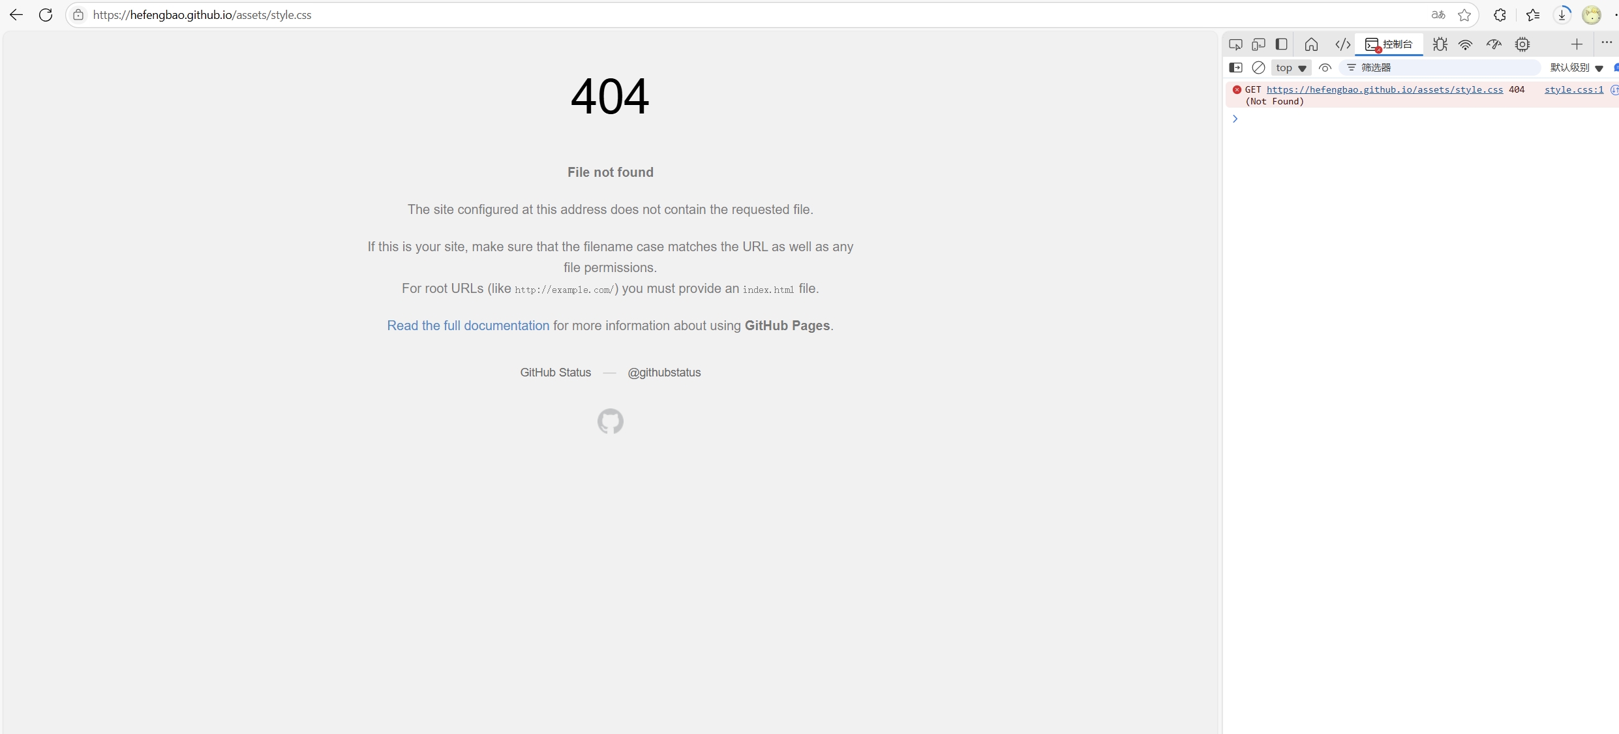
Task: Open the Memory chip icon panel
Action: [1522, 44]
